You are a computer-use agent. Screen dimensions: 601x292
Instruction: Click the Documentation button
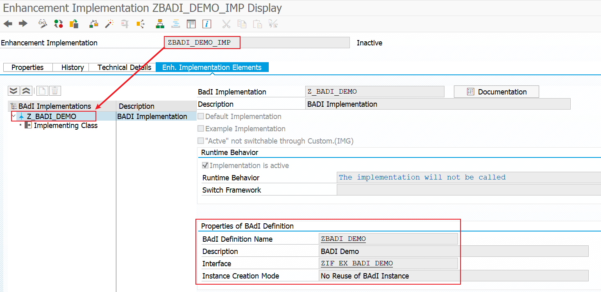(x=496, y=92)
